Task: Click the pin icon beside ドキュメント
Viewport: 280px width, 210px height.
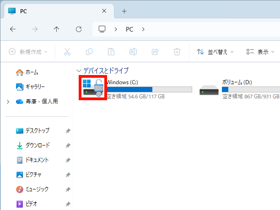Action: click(x=68, y=160)
